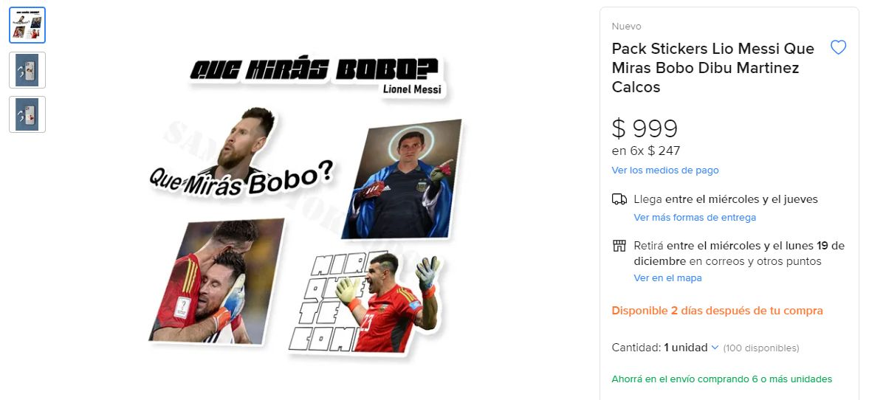The height and width of the screenshot is (400, 869).
Task: Click Ahorrá en el envío savings text
Action: point(721,379)
